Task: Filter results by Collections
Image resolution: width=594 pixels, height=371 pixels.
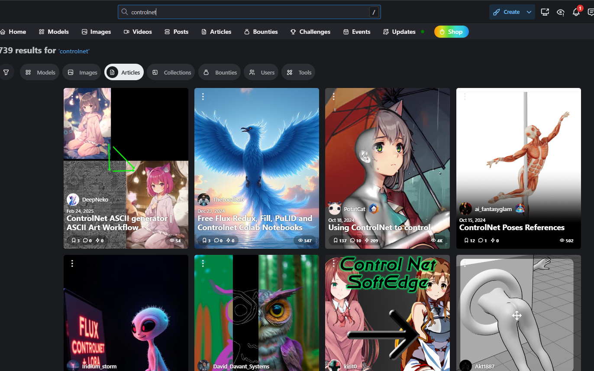Action: tap(171, 72)
